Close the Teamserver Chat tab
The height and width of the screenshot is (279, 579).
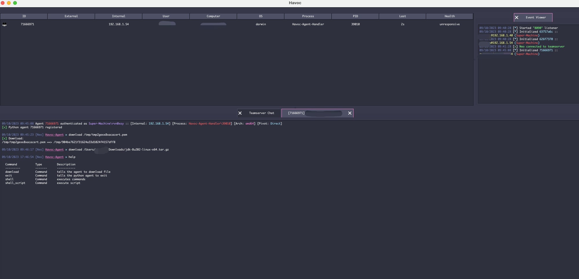click(240, 113)
